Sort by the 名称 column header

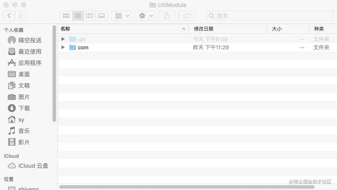[123, 29]
